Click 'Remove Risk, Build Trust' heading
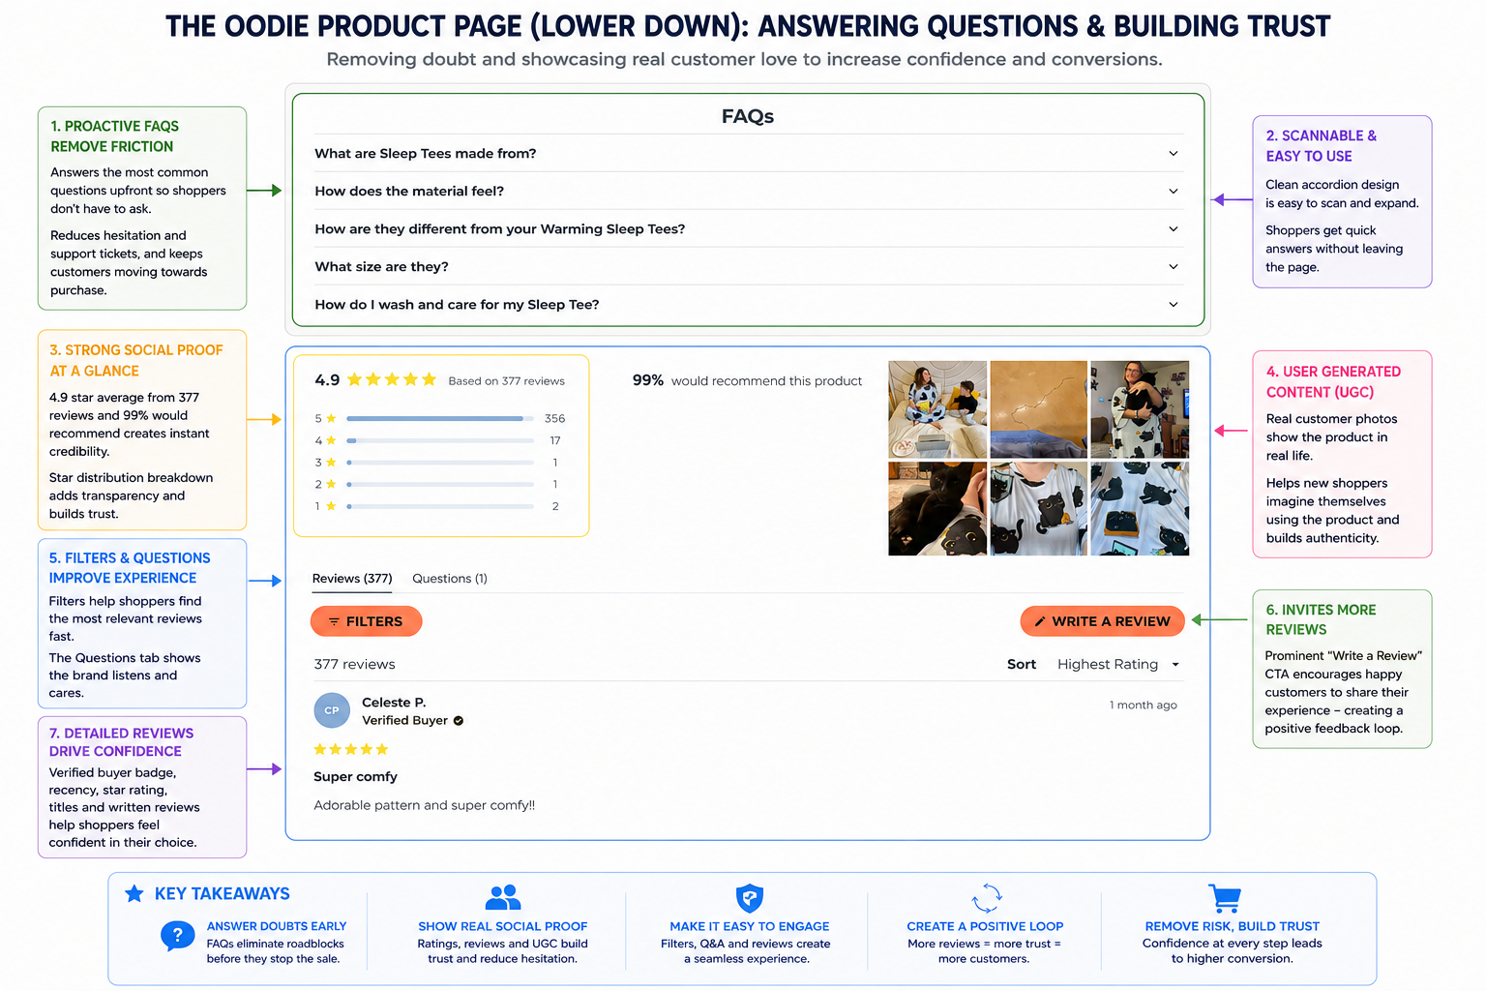The width and height of the screenshot is (1486, 991). pyautogui.click(x=1233, y=926)
